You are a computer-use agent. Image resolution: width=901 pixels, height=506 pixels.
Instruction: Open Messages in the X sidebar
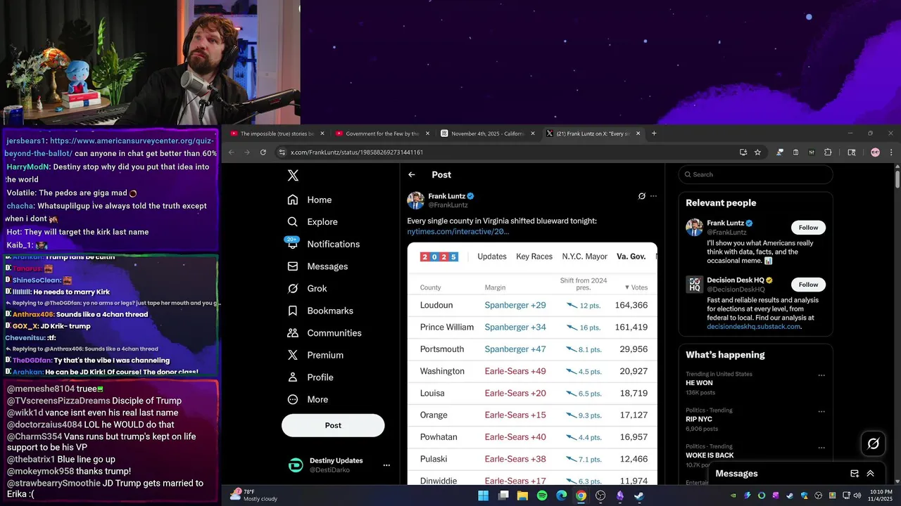coord(318,266)
